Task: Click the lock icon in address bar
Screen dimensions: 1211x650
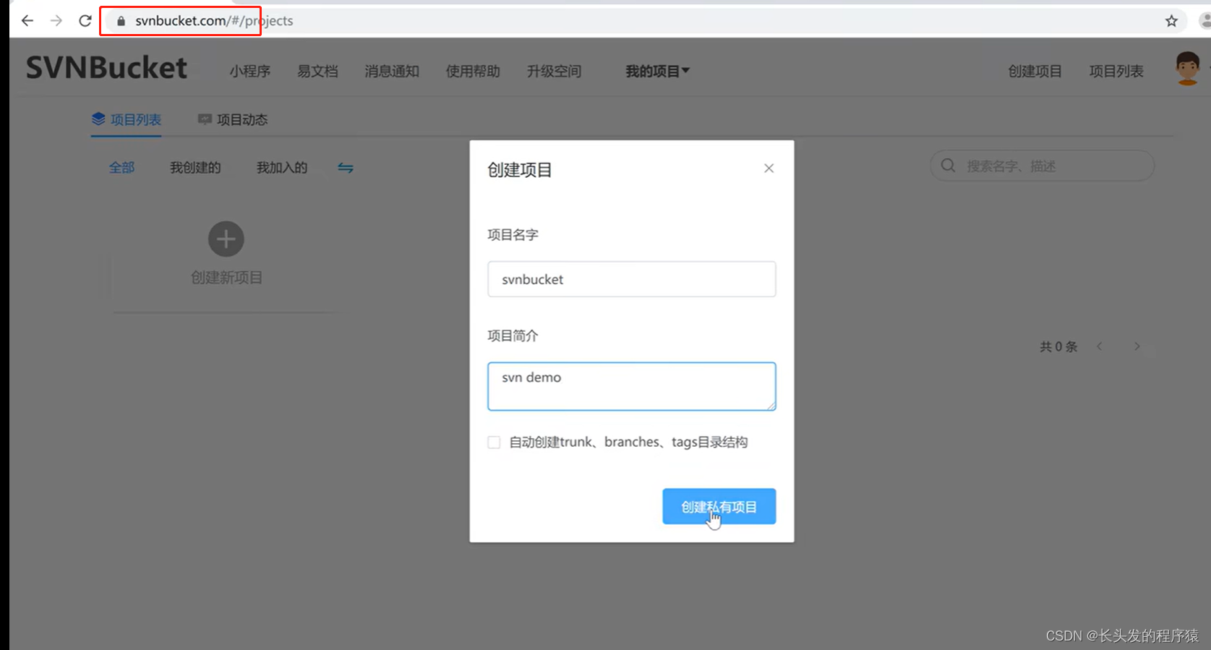Action: (x=121, y=21)
